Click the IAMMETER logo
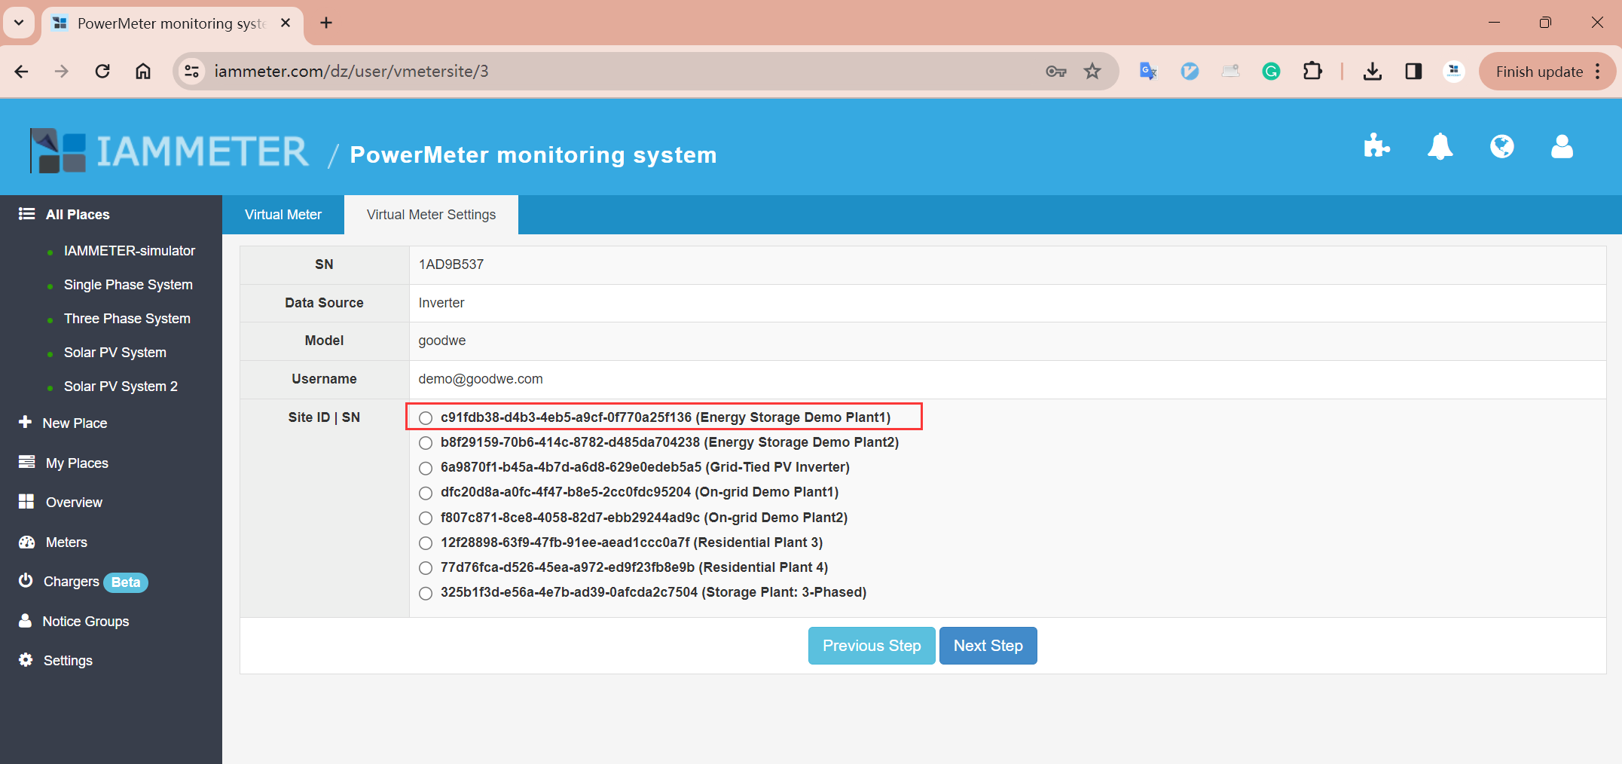The width and height of the screenshot is (1622, 764). click(170, 151)
